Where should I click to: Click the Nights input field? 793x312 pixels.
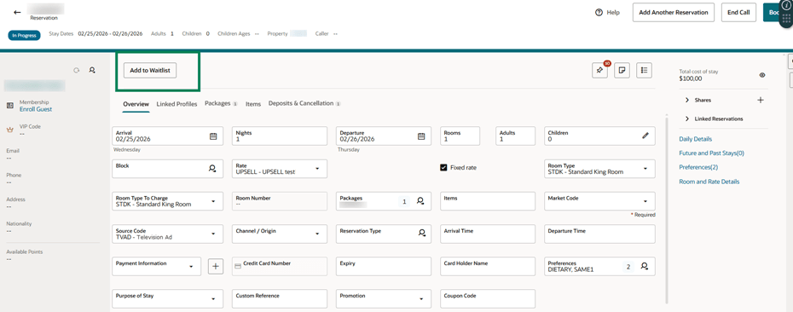(280, 136)
